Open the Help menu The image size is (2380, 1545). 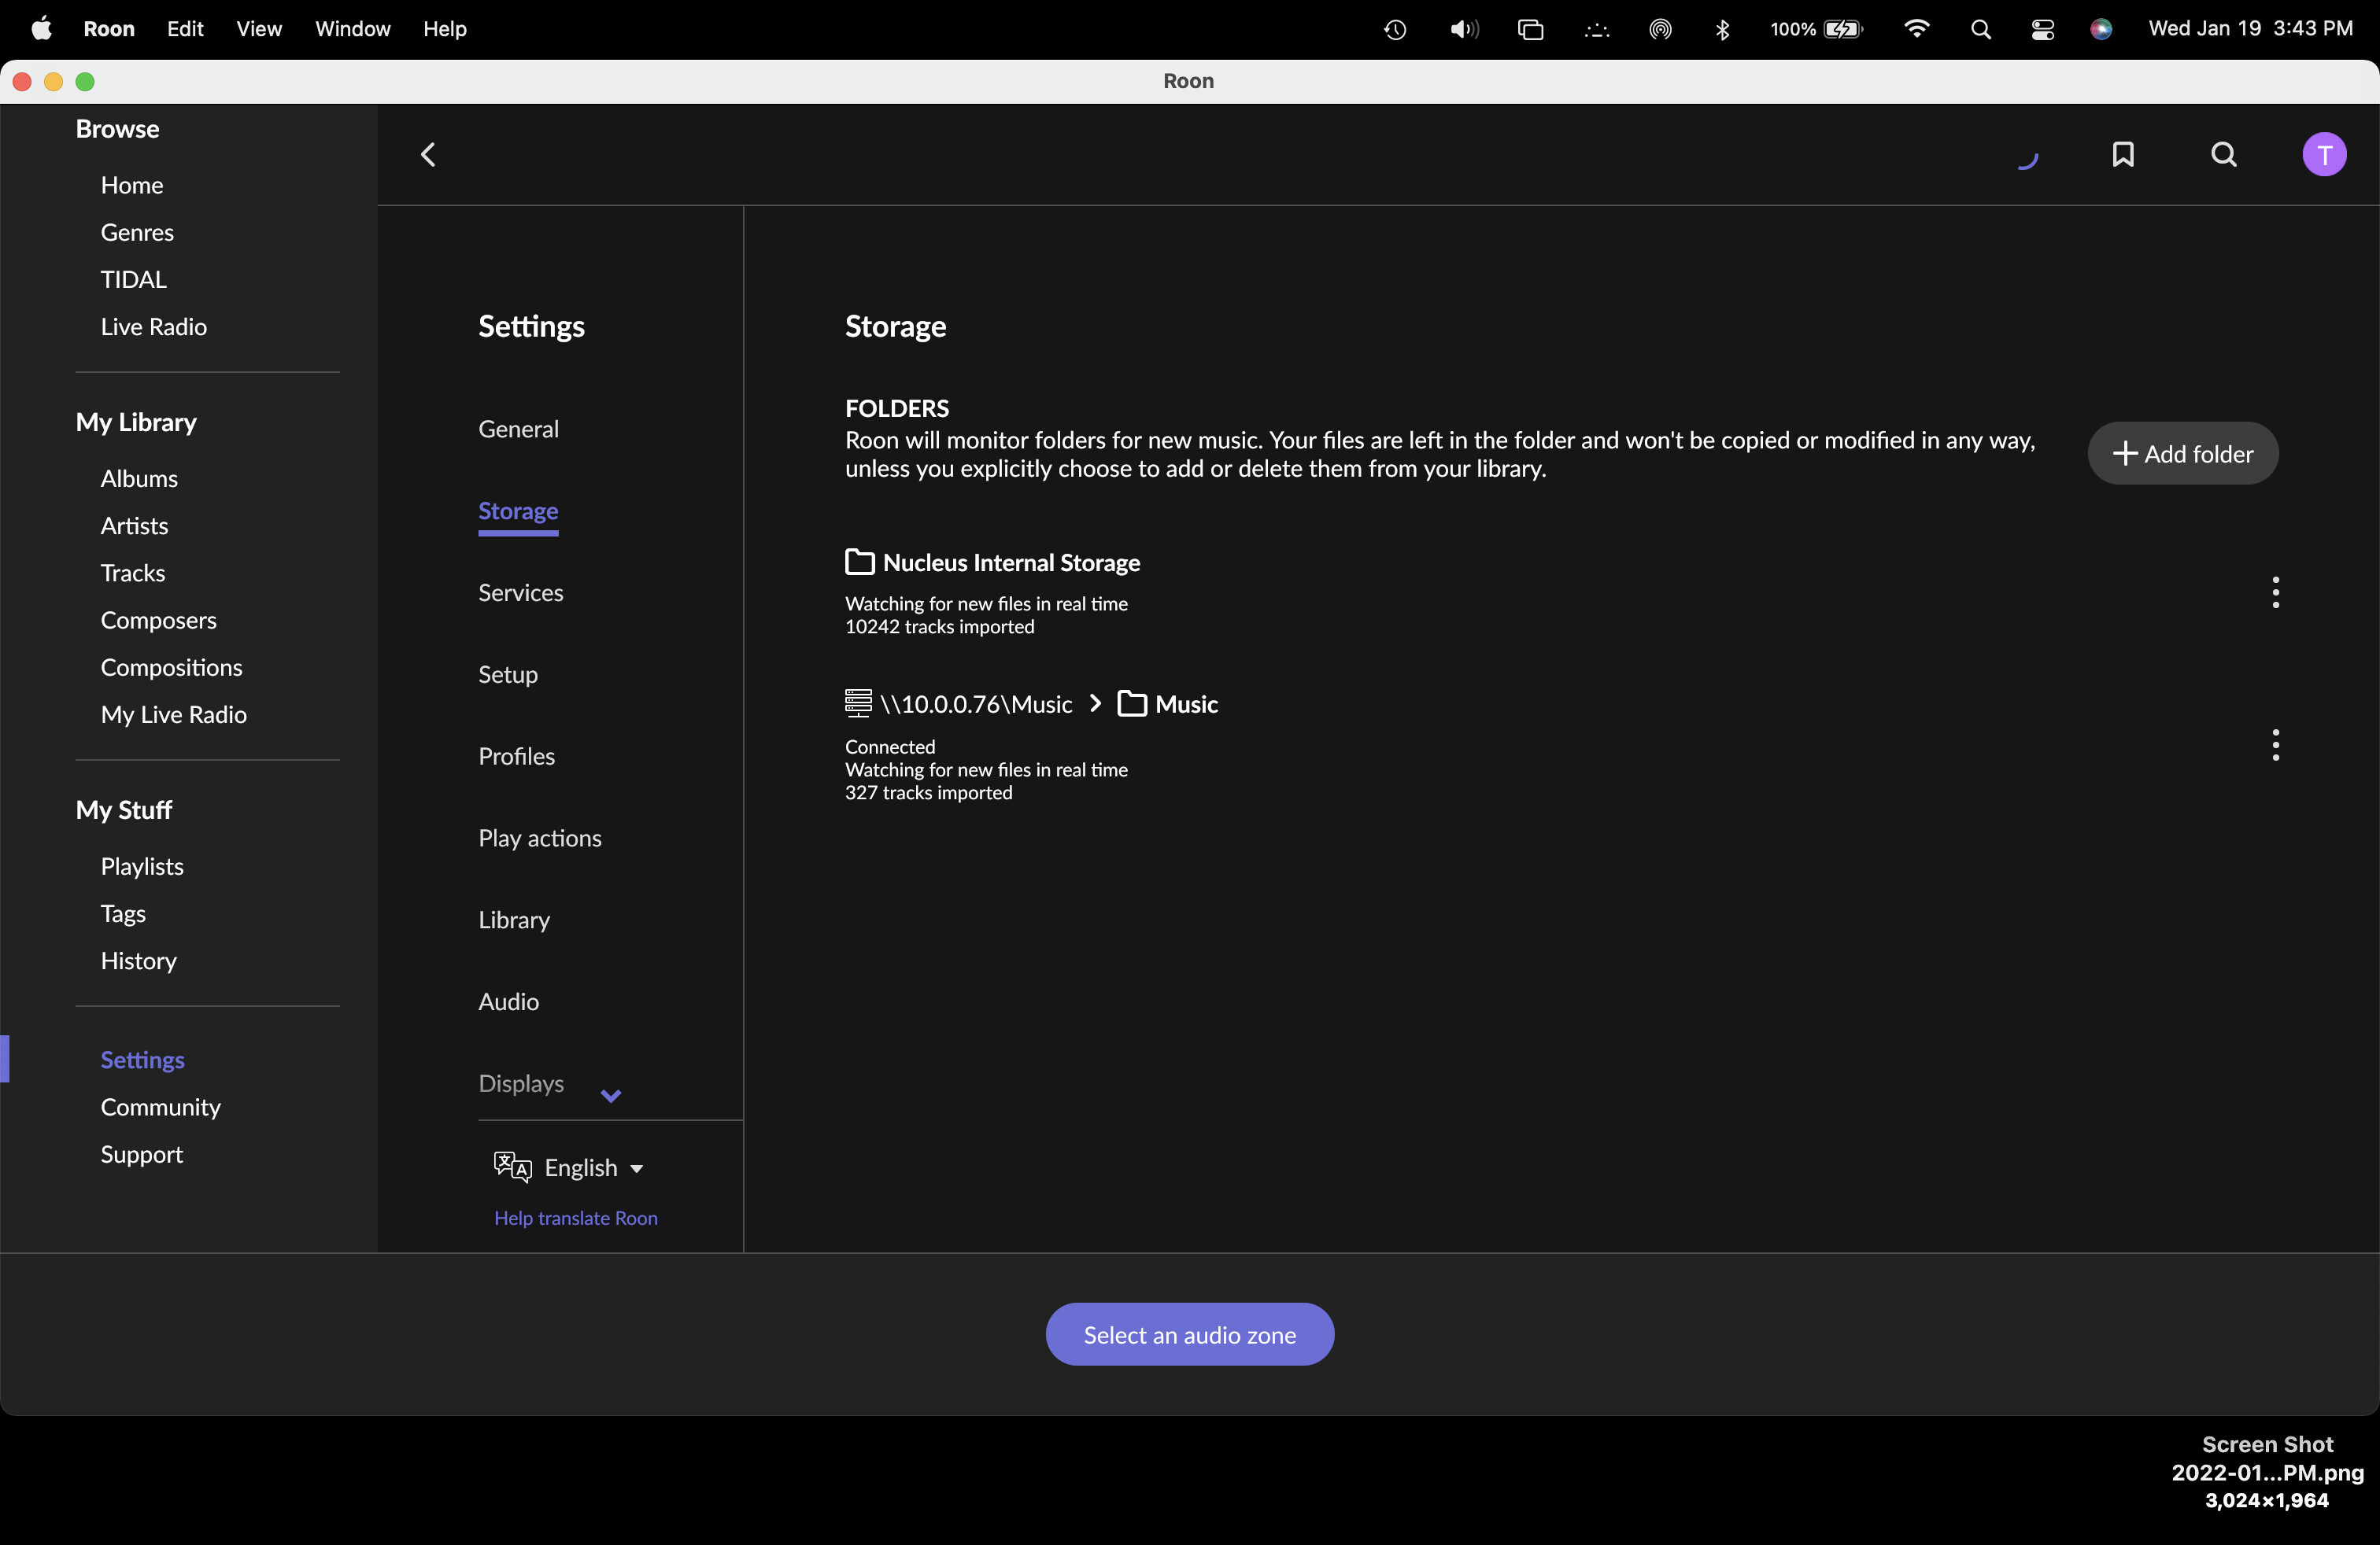click(x=445, y=28)
